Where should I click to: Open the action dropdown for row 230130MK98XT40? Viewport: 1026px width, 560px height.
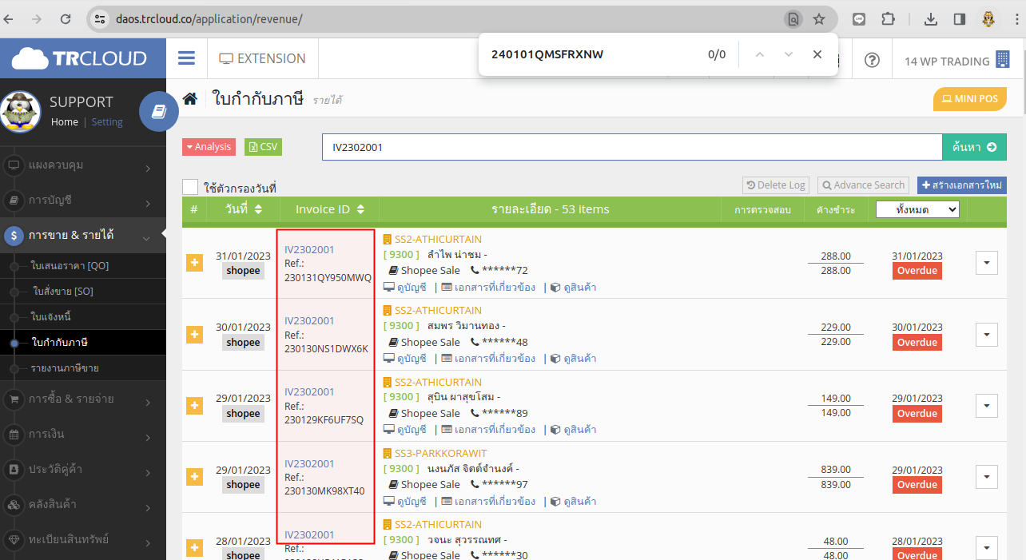click(987, 477)
